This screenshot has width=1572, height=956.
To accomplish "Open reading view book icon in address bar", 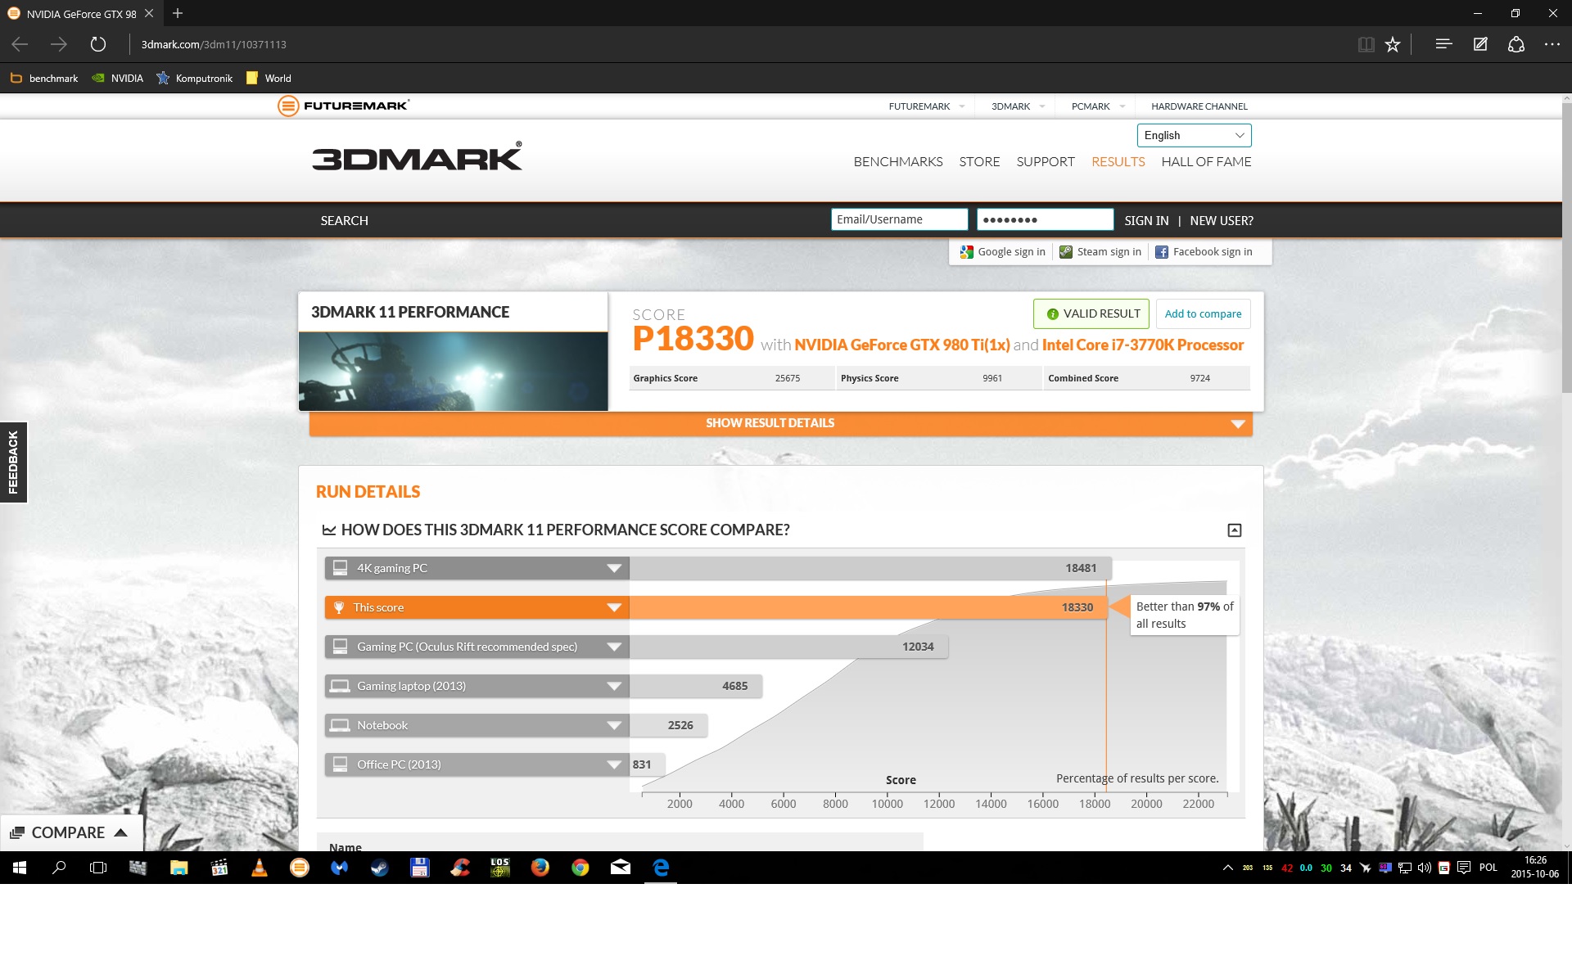I will coord(1366,44).
